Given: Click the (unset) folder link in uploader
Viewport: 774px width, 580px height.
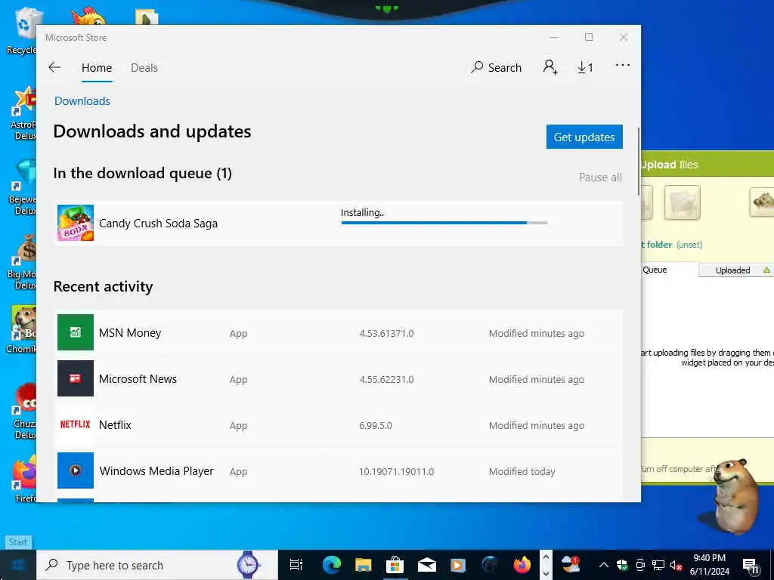Looking at the screenshot, I should (689, 245).
